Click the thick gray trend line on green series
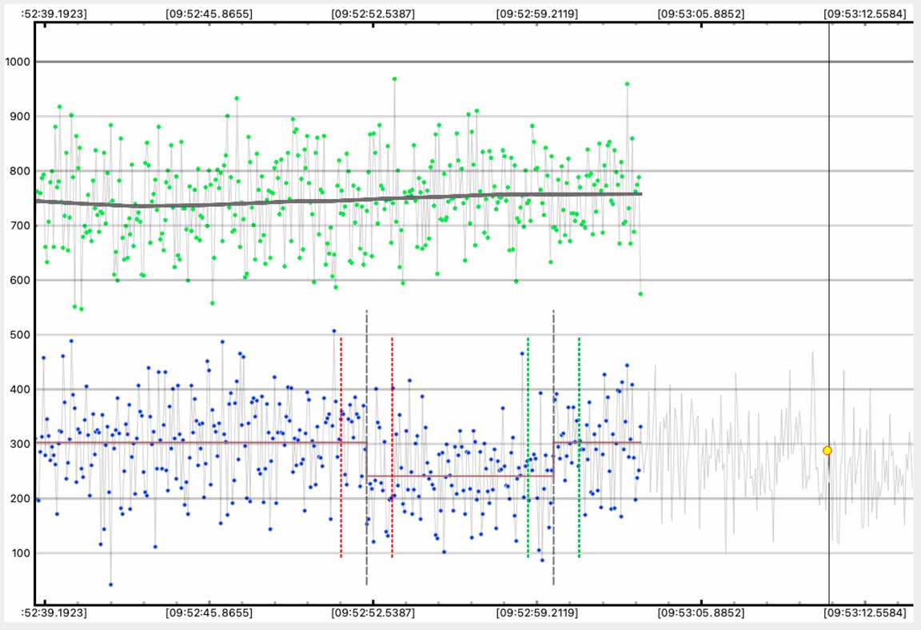The width and height of the screenshot is (921, 630). [x=320, y=201]
